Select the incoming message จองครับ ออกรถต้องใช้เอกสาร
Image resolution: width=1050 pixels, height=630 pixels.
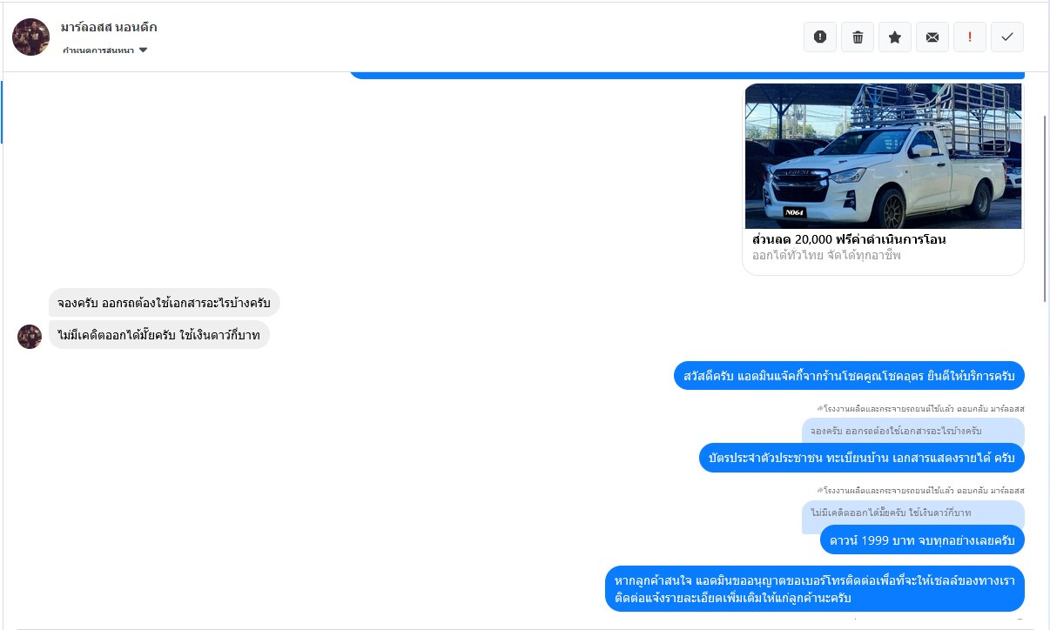click(165, 304)
